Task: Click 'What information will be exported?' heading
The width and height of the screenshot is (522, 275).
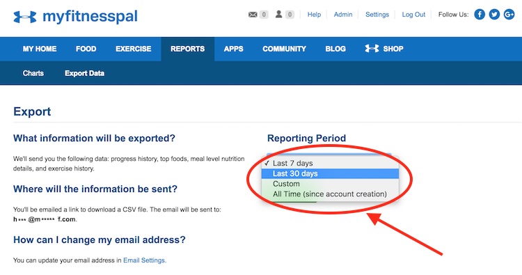Action: pyautogui.click(x=94, y=138)
